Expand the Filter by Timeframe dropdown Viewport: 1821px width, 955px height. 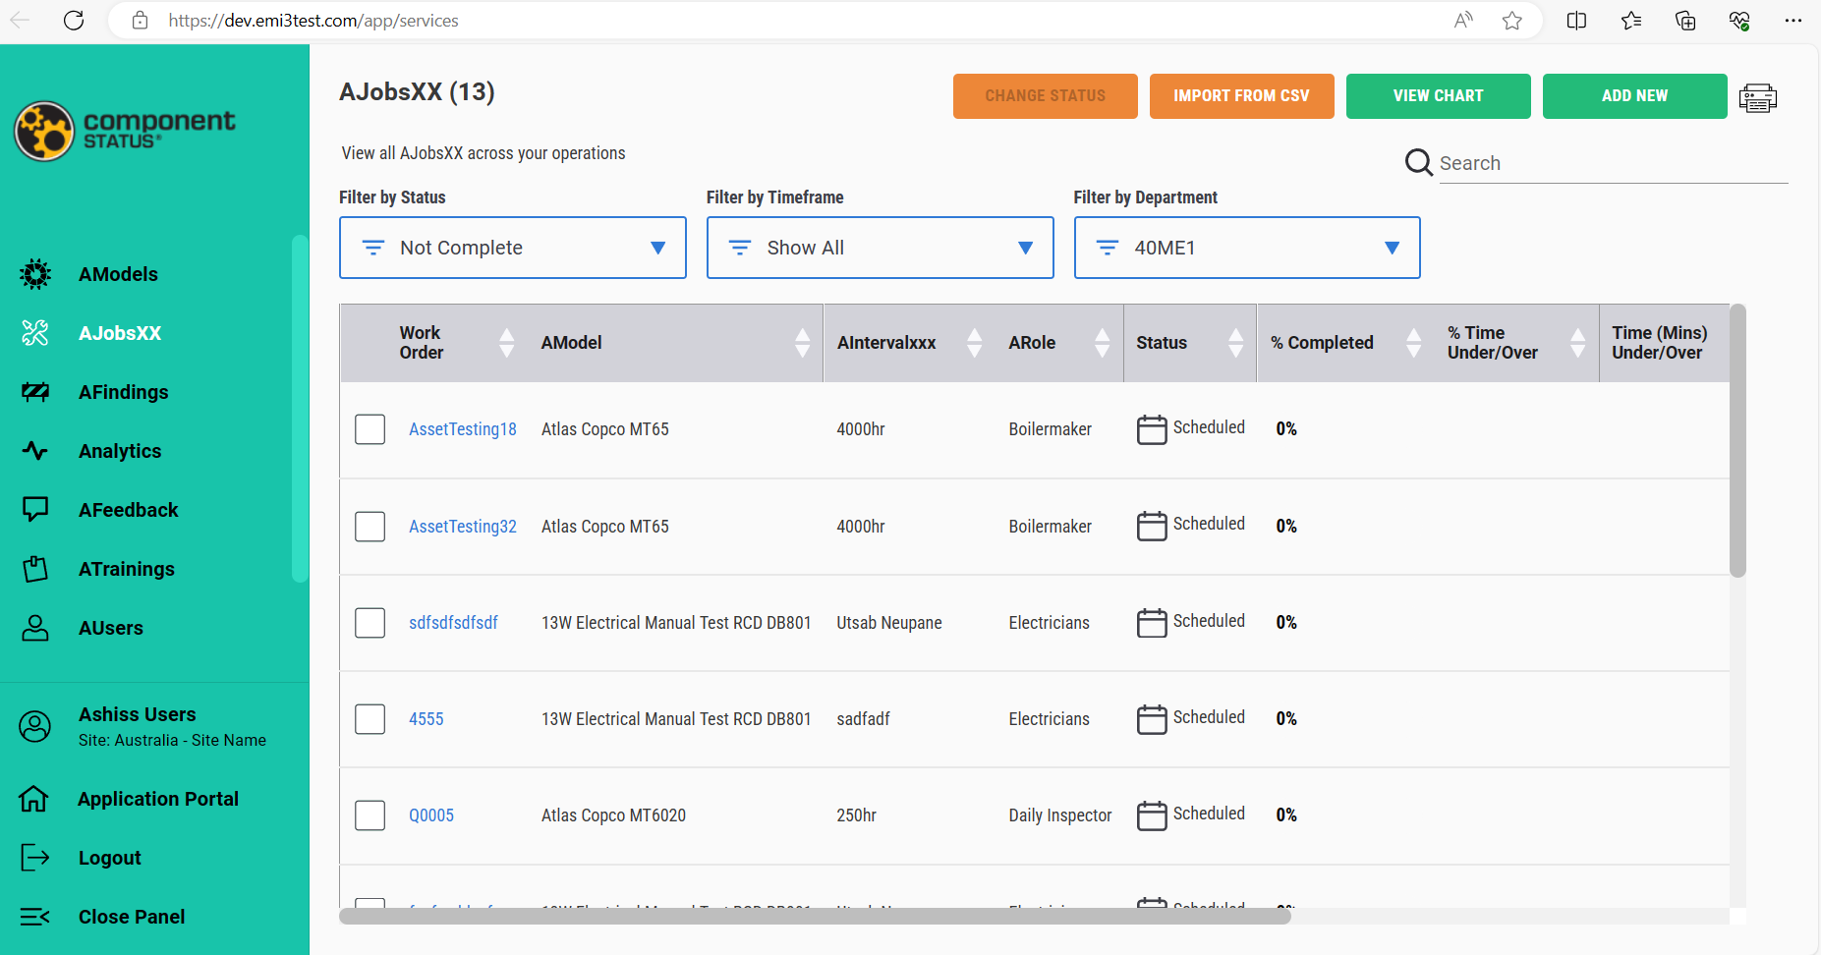coord(880,248)
